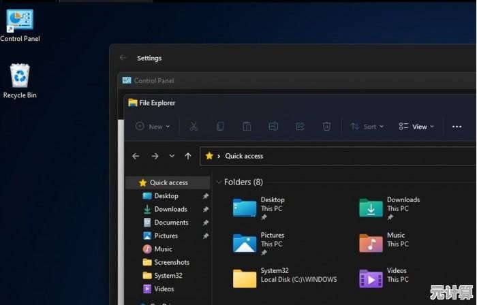Click the Copy toolbar icon
This screenshot has width=477, height=305.
coord(220,127)
